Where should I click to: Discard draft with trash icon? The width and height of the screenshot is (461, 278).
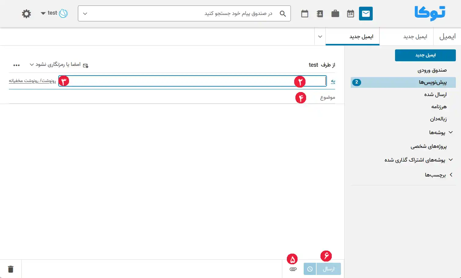(11, 269)
